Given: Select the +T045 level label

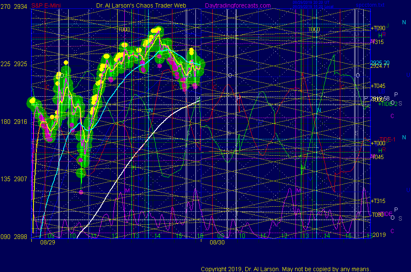Looking at the screenshot, I should pyautogui.click(x=378, y=86).
